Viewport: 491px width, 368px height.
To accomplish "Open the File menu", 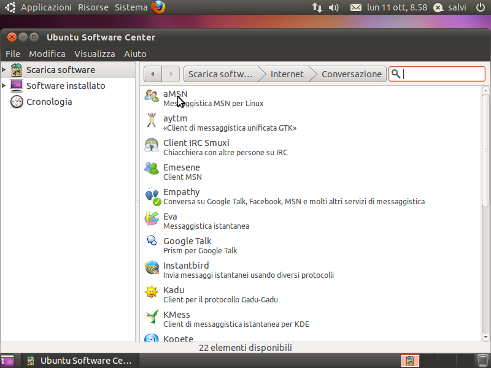I will click(13, 54).
